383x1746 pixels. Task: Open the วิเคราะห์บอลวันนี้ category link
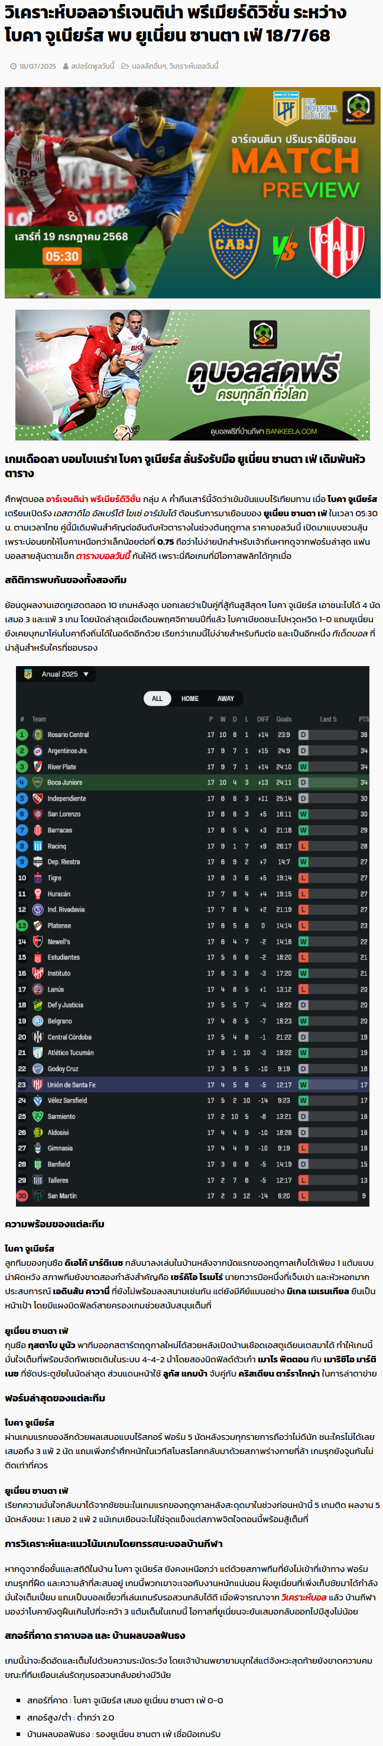(x=193, y=66)
